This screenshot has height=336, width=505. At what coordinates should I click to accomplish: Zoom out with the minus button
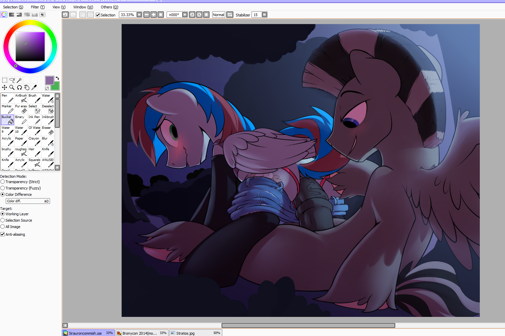(x=147, y=15)
